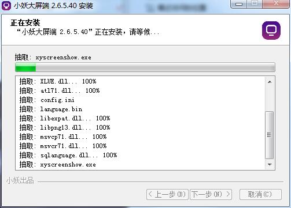Close the installer window
The width and height of the screenshot is (291, 208).
click(x=277, y=4)
